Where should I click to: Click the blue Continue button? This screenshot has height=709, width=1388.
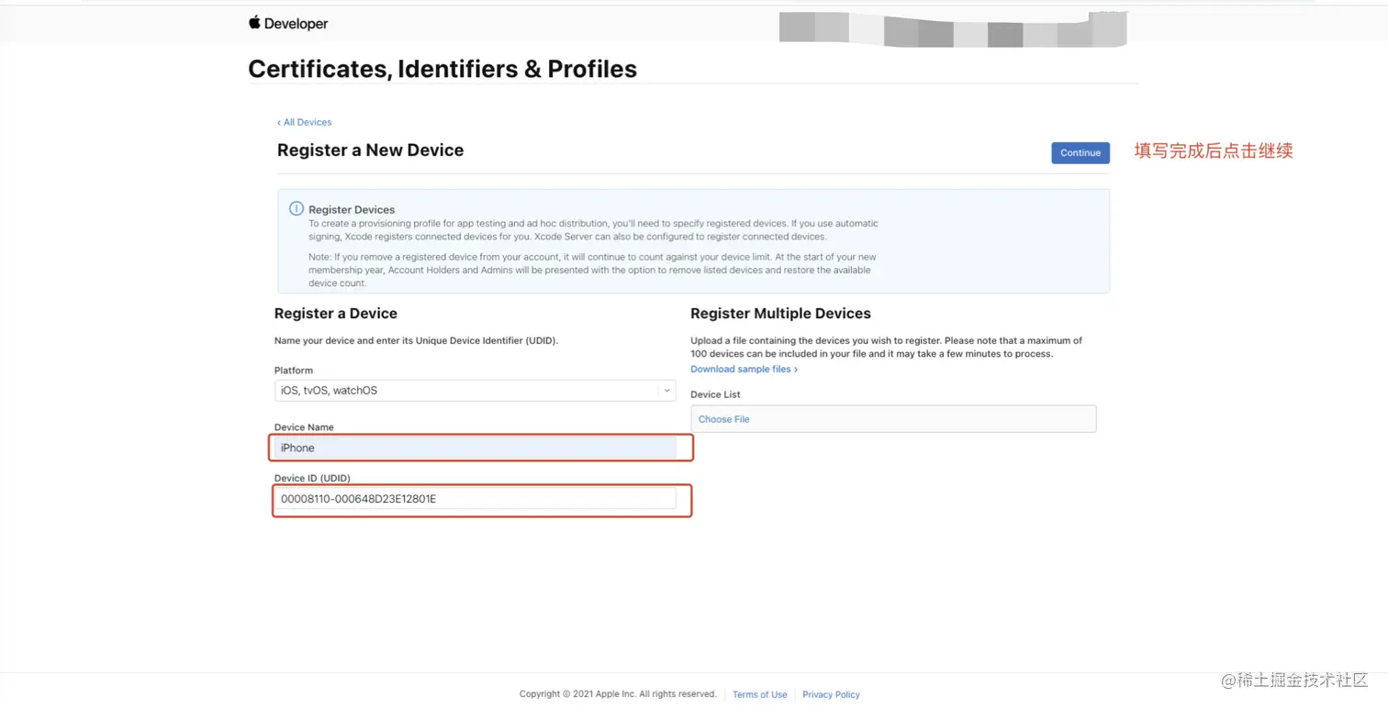coord(1080,153)
